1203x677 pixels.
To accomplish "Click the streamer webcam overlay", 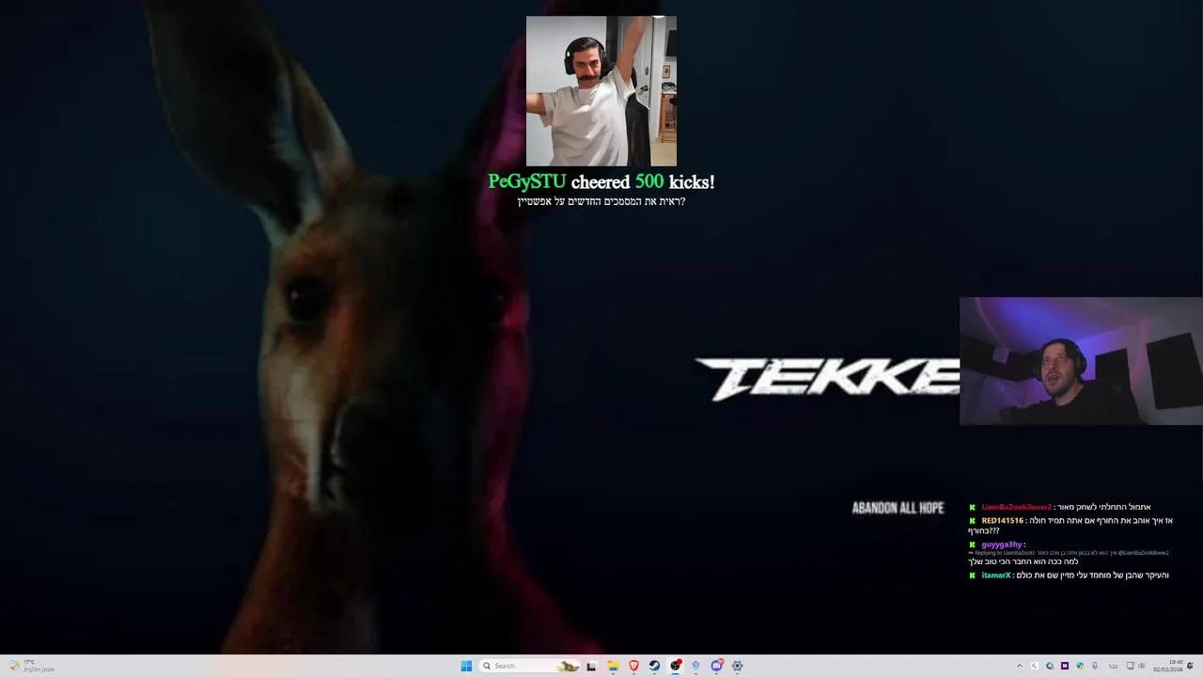I will coord(1081,362).
